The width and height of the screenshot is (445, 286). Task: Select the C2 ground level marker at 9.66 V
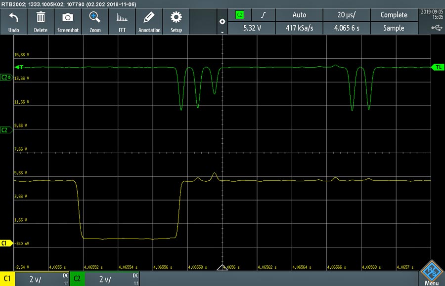(x=6, y=130)
